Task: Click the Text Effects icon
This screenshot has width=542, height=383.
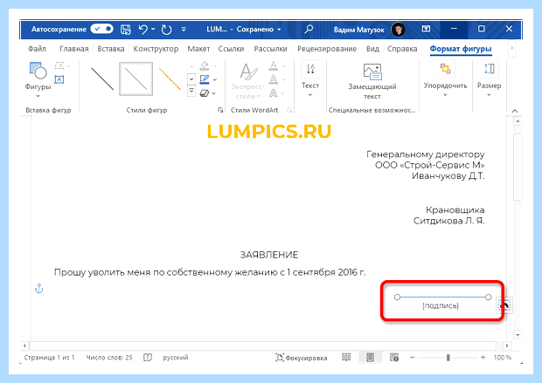Action: coord(274,93)
